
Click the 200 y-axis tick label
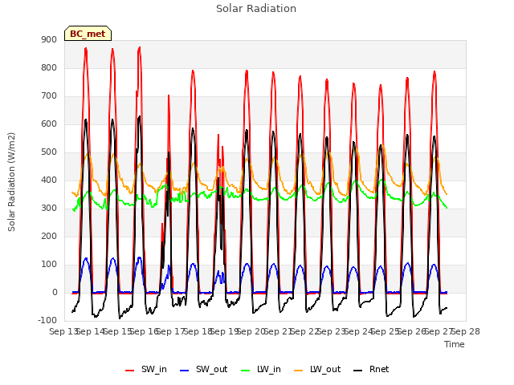pos(49,237)
